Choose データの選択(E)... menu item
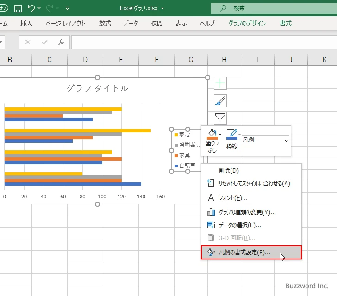This screenshot has width=337, height=296. (x=251, y=225)
